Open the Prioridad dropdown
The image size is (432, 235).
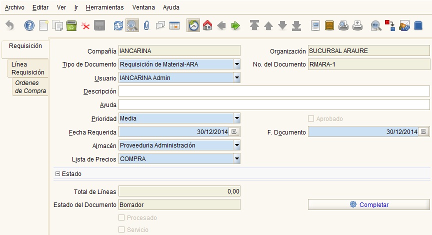click(x=236, y=118)
